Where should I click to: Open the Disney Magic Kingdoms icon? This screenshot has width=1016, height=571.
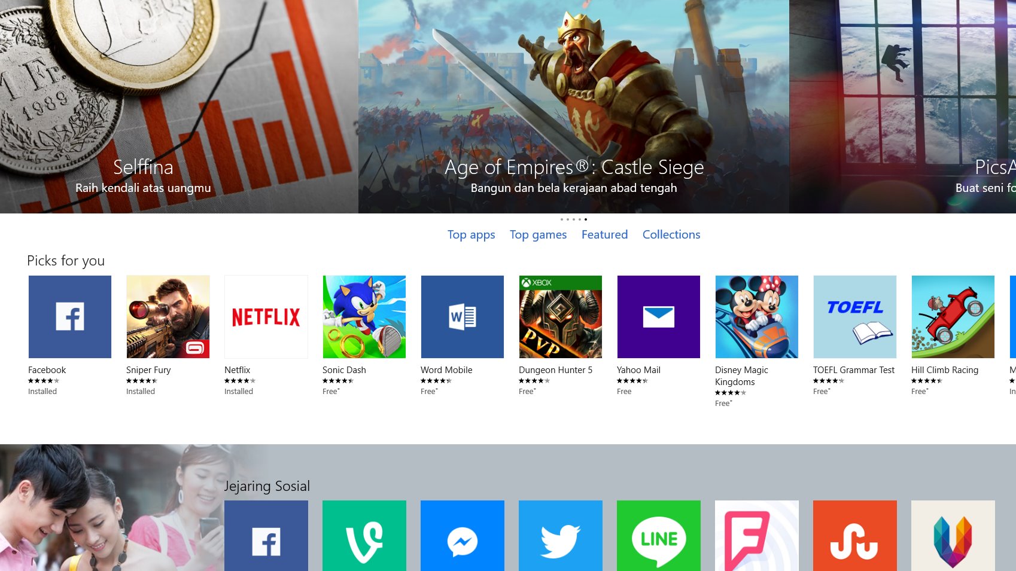[x=757, y=317]
